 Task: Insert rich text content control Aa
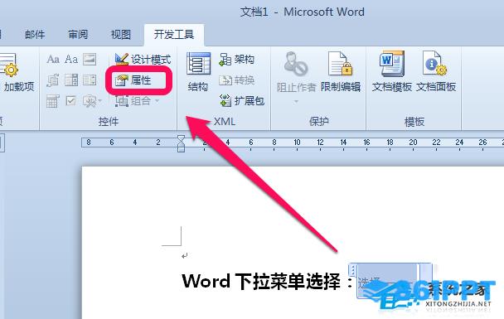pos(53,60)
